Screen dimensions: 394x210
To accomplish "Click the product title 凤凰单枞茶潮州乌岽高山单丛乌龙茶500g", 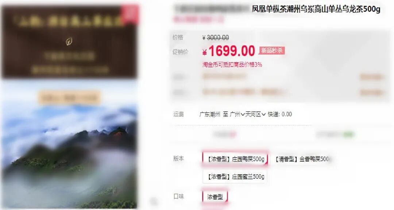I will click(x=316, y=9).
